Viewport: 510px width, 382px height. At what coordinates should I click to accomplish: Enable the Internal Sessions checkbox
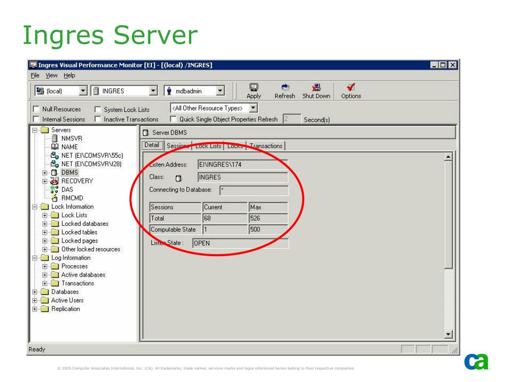click(36, 119)
